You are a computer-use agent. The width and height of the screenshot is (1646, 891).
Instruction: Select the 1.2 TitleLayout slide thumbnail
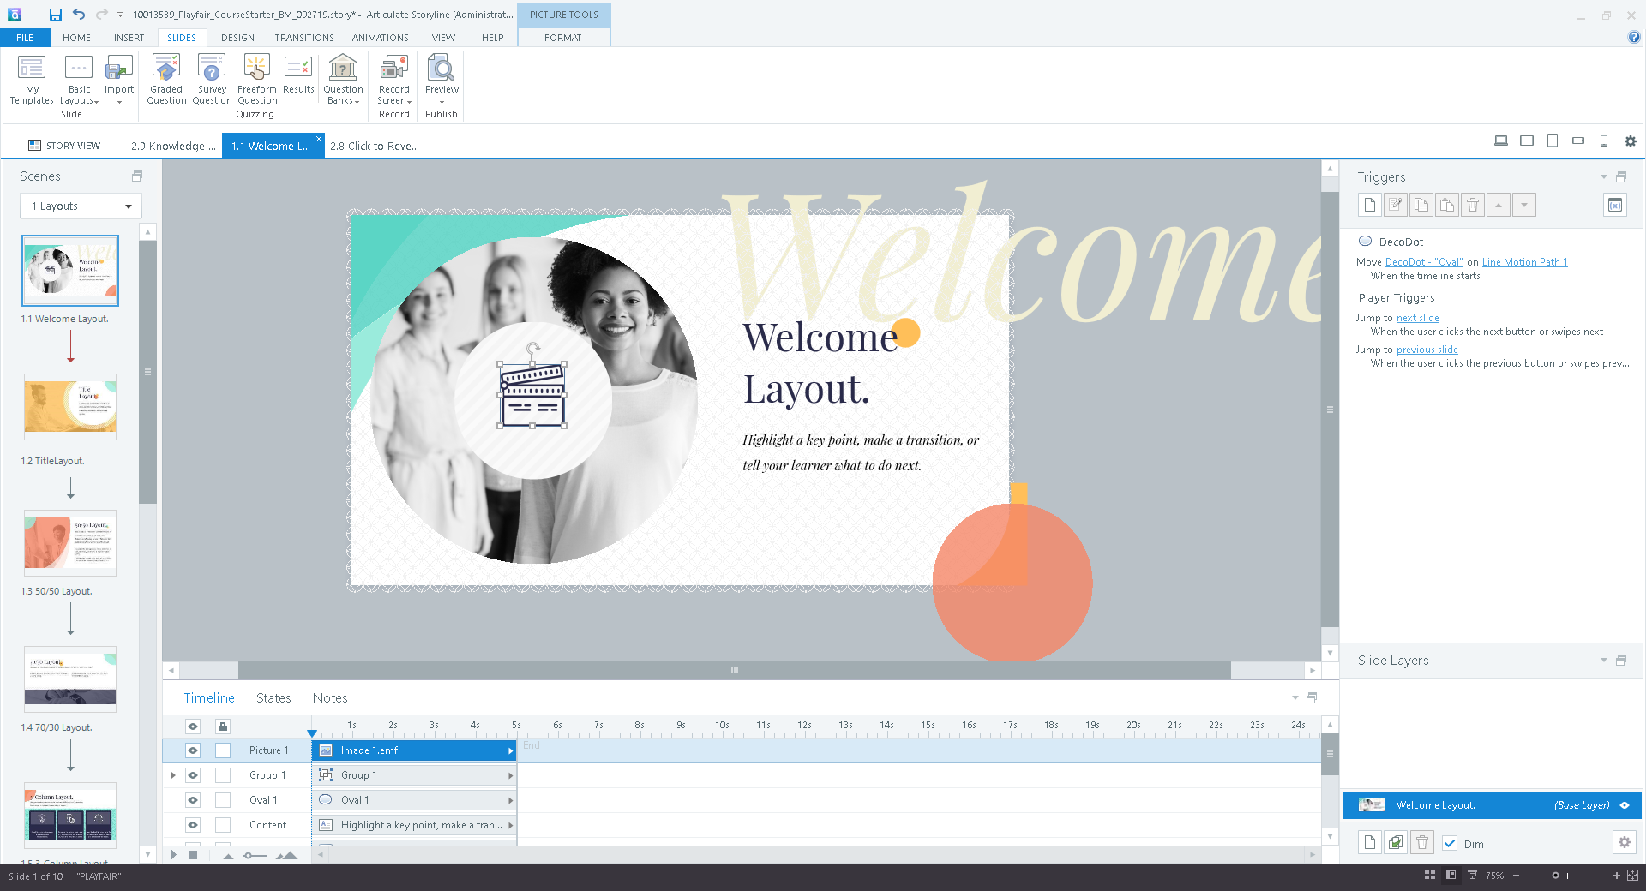click(70, 407)
